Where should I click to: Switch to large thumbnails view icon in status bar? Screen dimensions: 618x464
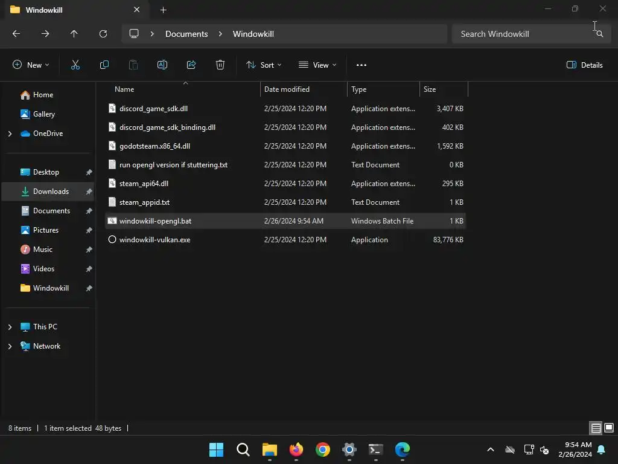pos(609,428)
